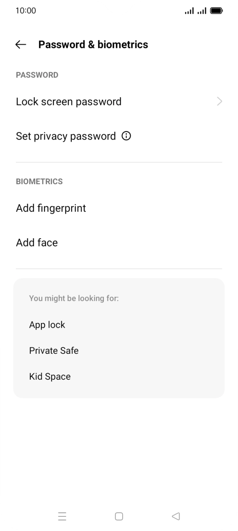Tap Add face to enroll face unlock
Viewport: 238px width, 531px height.
36,242
